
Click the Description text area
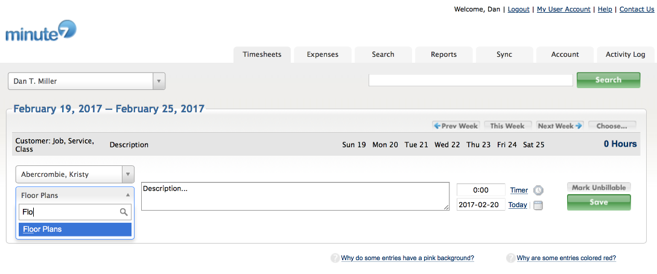(296, 196)
